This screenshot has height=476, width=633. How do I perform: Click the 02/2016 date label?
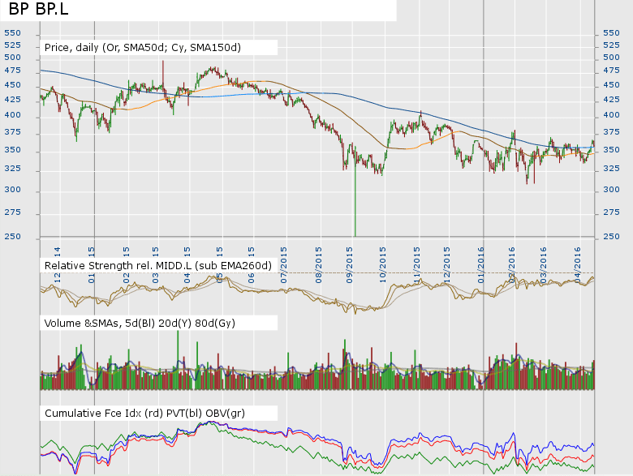[x=512, y=265]
